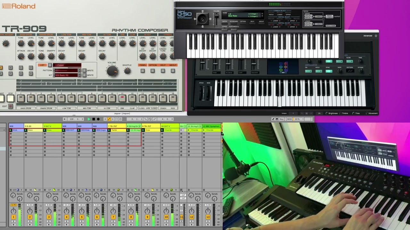Click the MIDI overdub plus icon
Viewport: 410px width, 230px height.
coord(105,119)
